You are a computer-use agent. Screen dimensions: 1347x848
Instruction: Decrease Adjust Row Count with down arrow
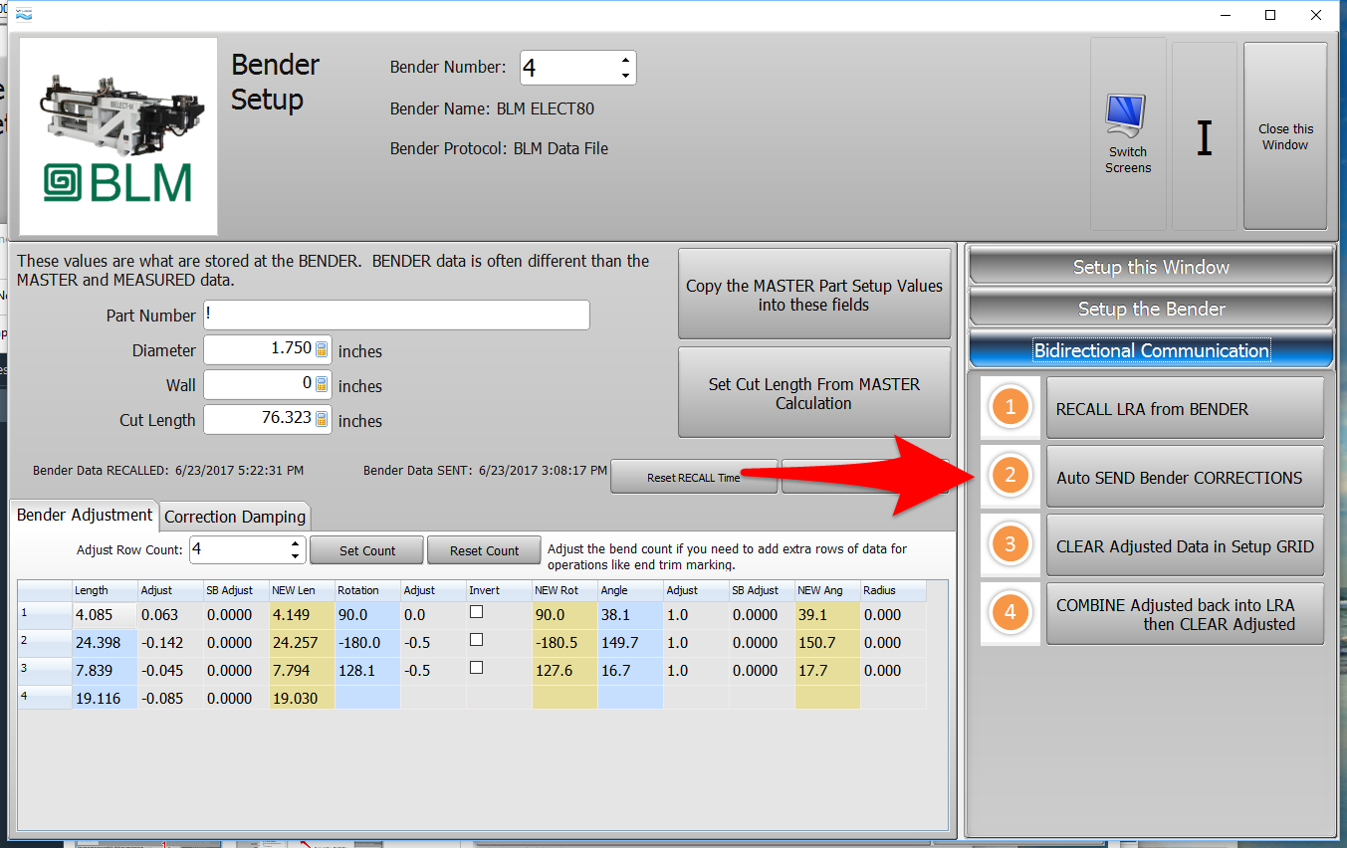point(295,556)
